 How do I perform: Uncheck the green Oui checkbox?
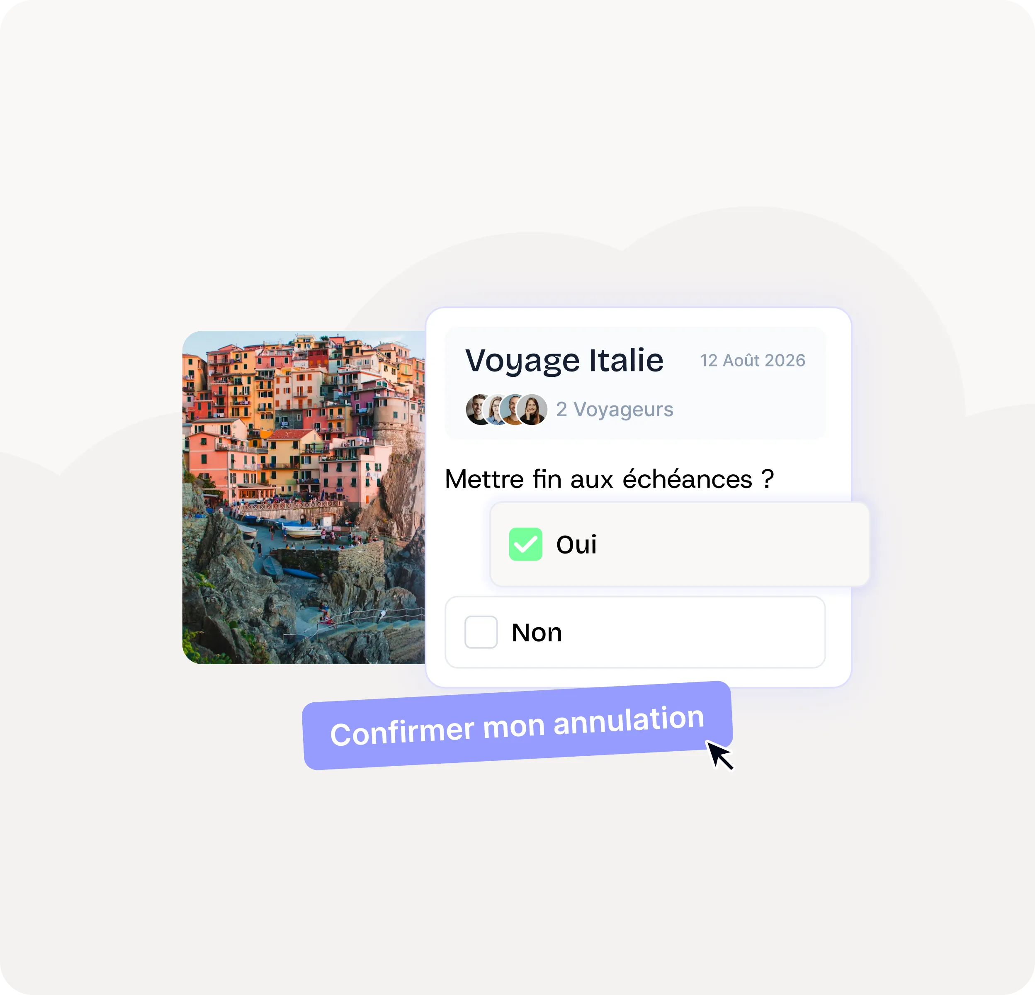(x=525, y=544)
